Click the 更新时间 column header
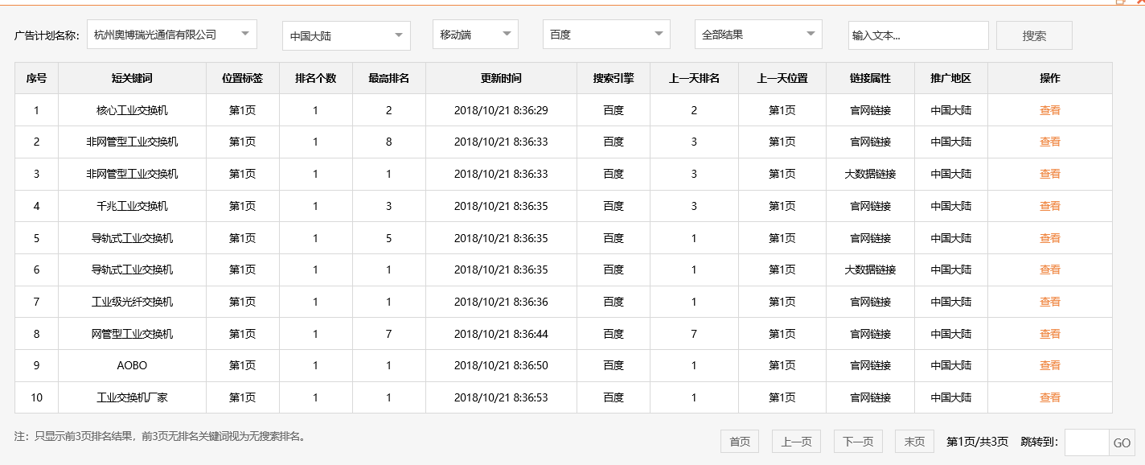Screen dimensions: 1145x465 point(500,77)
